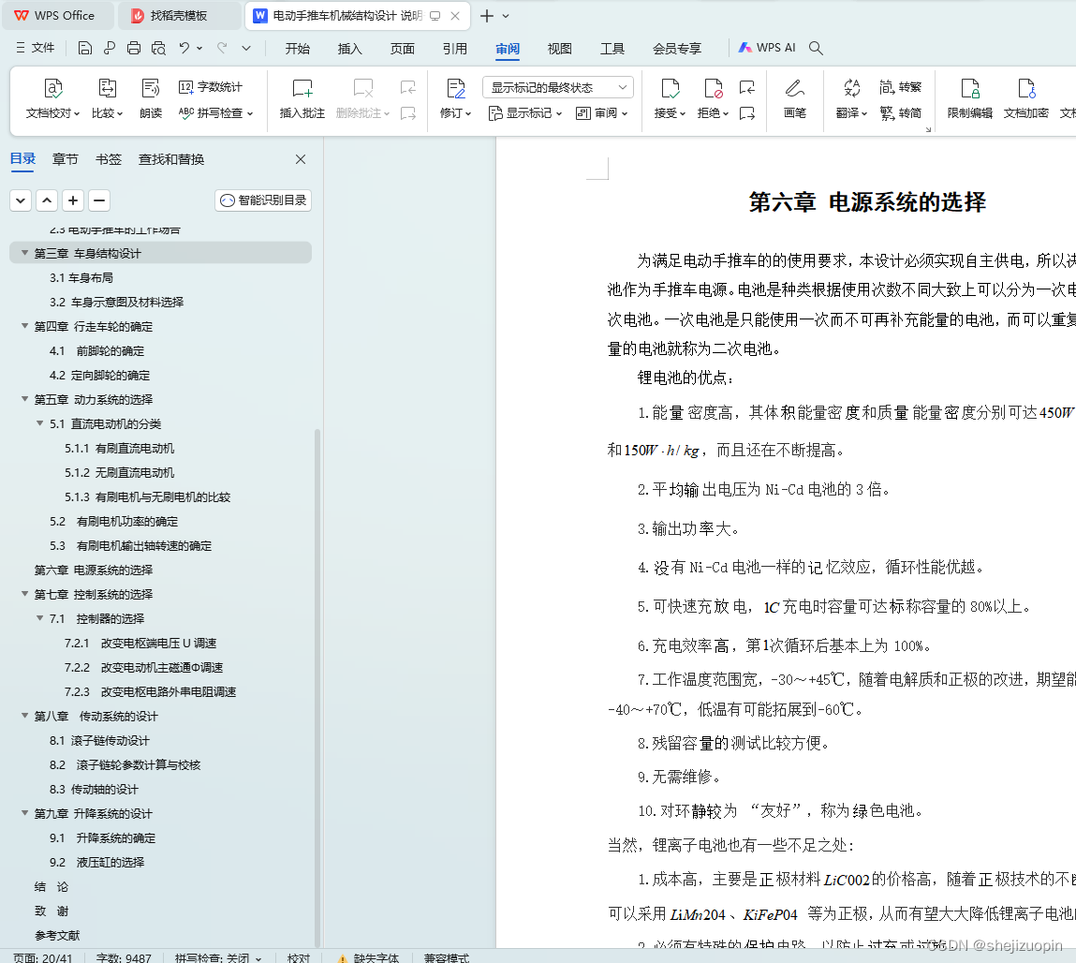The width and height of the screenshot is (1076, 963).
Task: Click the outline pane vertical scrollbar
Action: pos(317,687)
